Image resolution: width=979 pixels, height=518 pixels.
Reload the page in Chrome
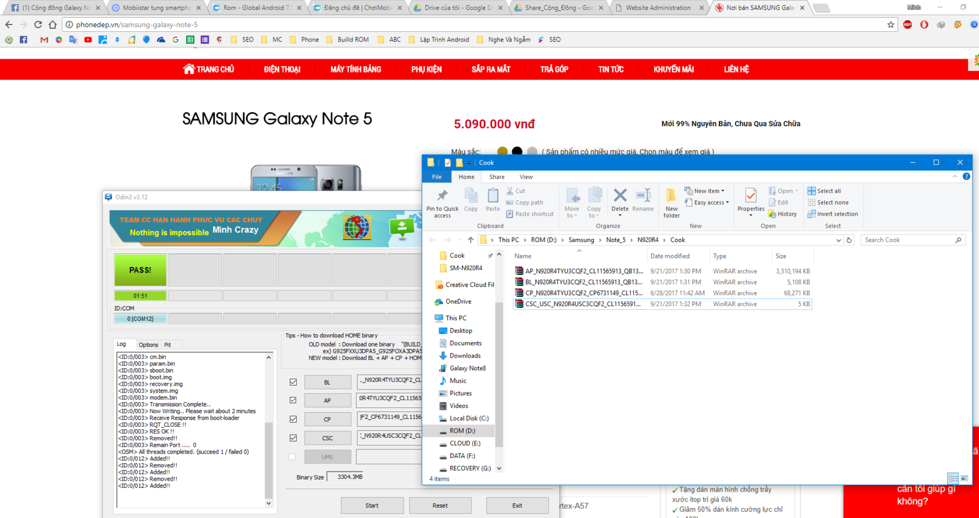[x=38, y=24]
